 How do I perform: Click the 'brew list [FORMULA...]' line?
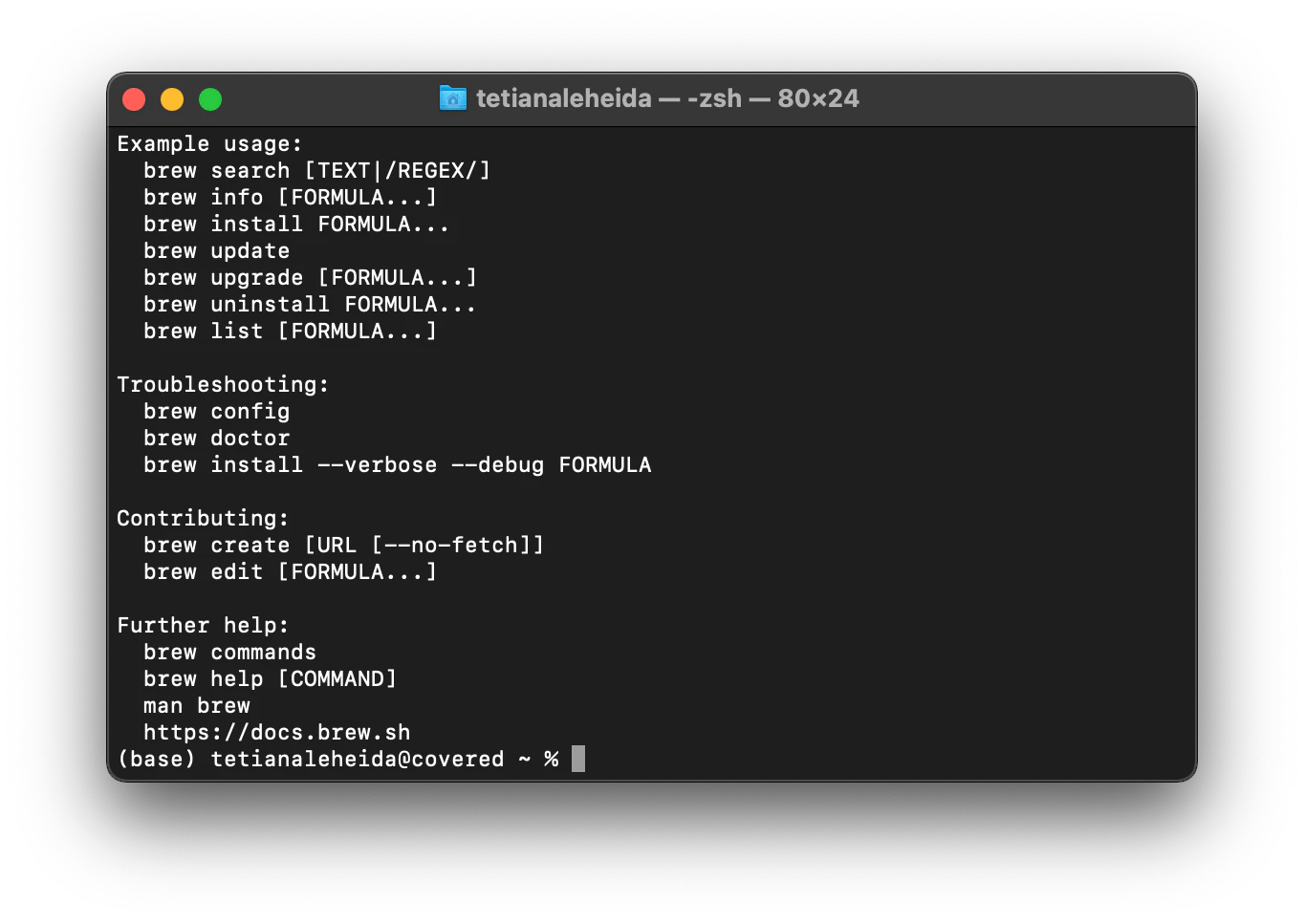pyautogui.click(x=290, y=332)
